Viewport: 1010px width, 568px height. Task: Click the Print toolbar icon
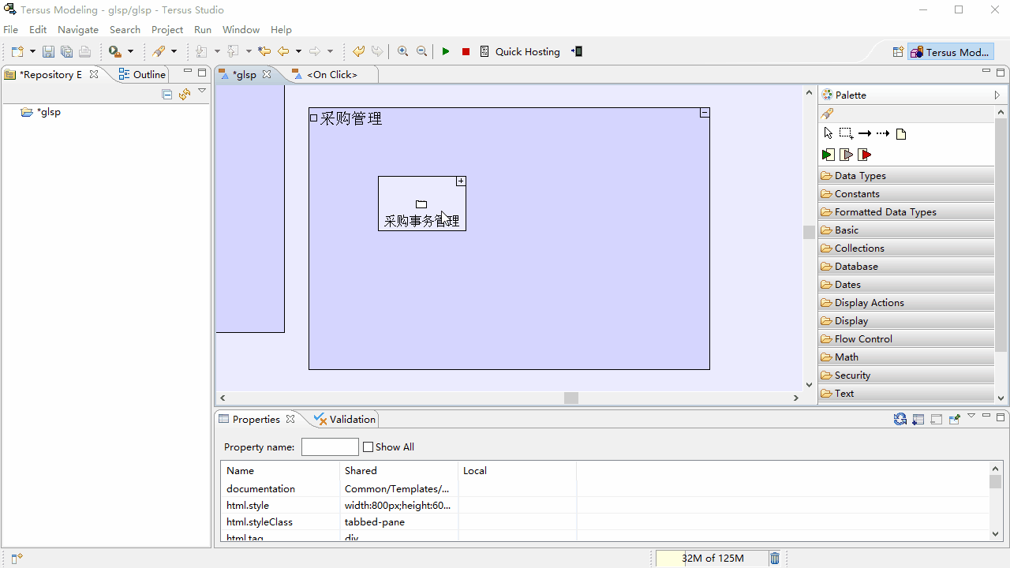coord(84,51)
